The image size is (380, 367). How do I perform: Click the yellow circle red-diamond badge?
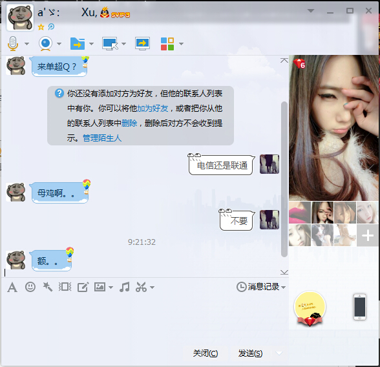click(310, 308)
